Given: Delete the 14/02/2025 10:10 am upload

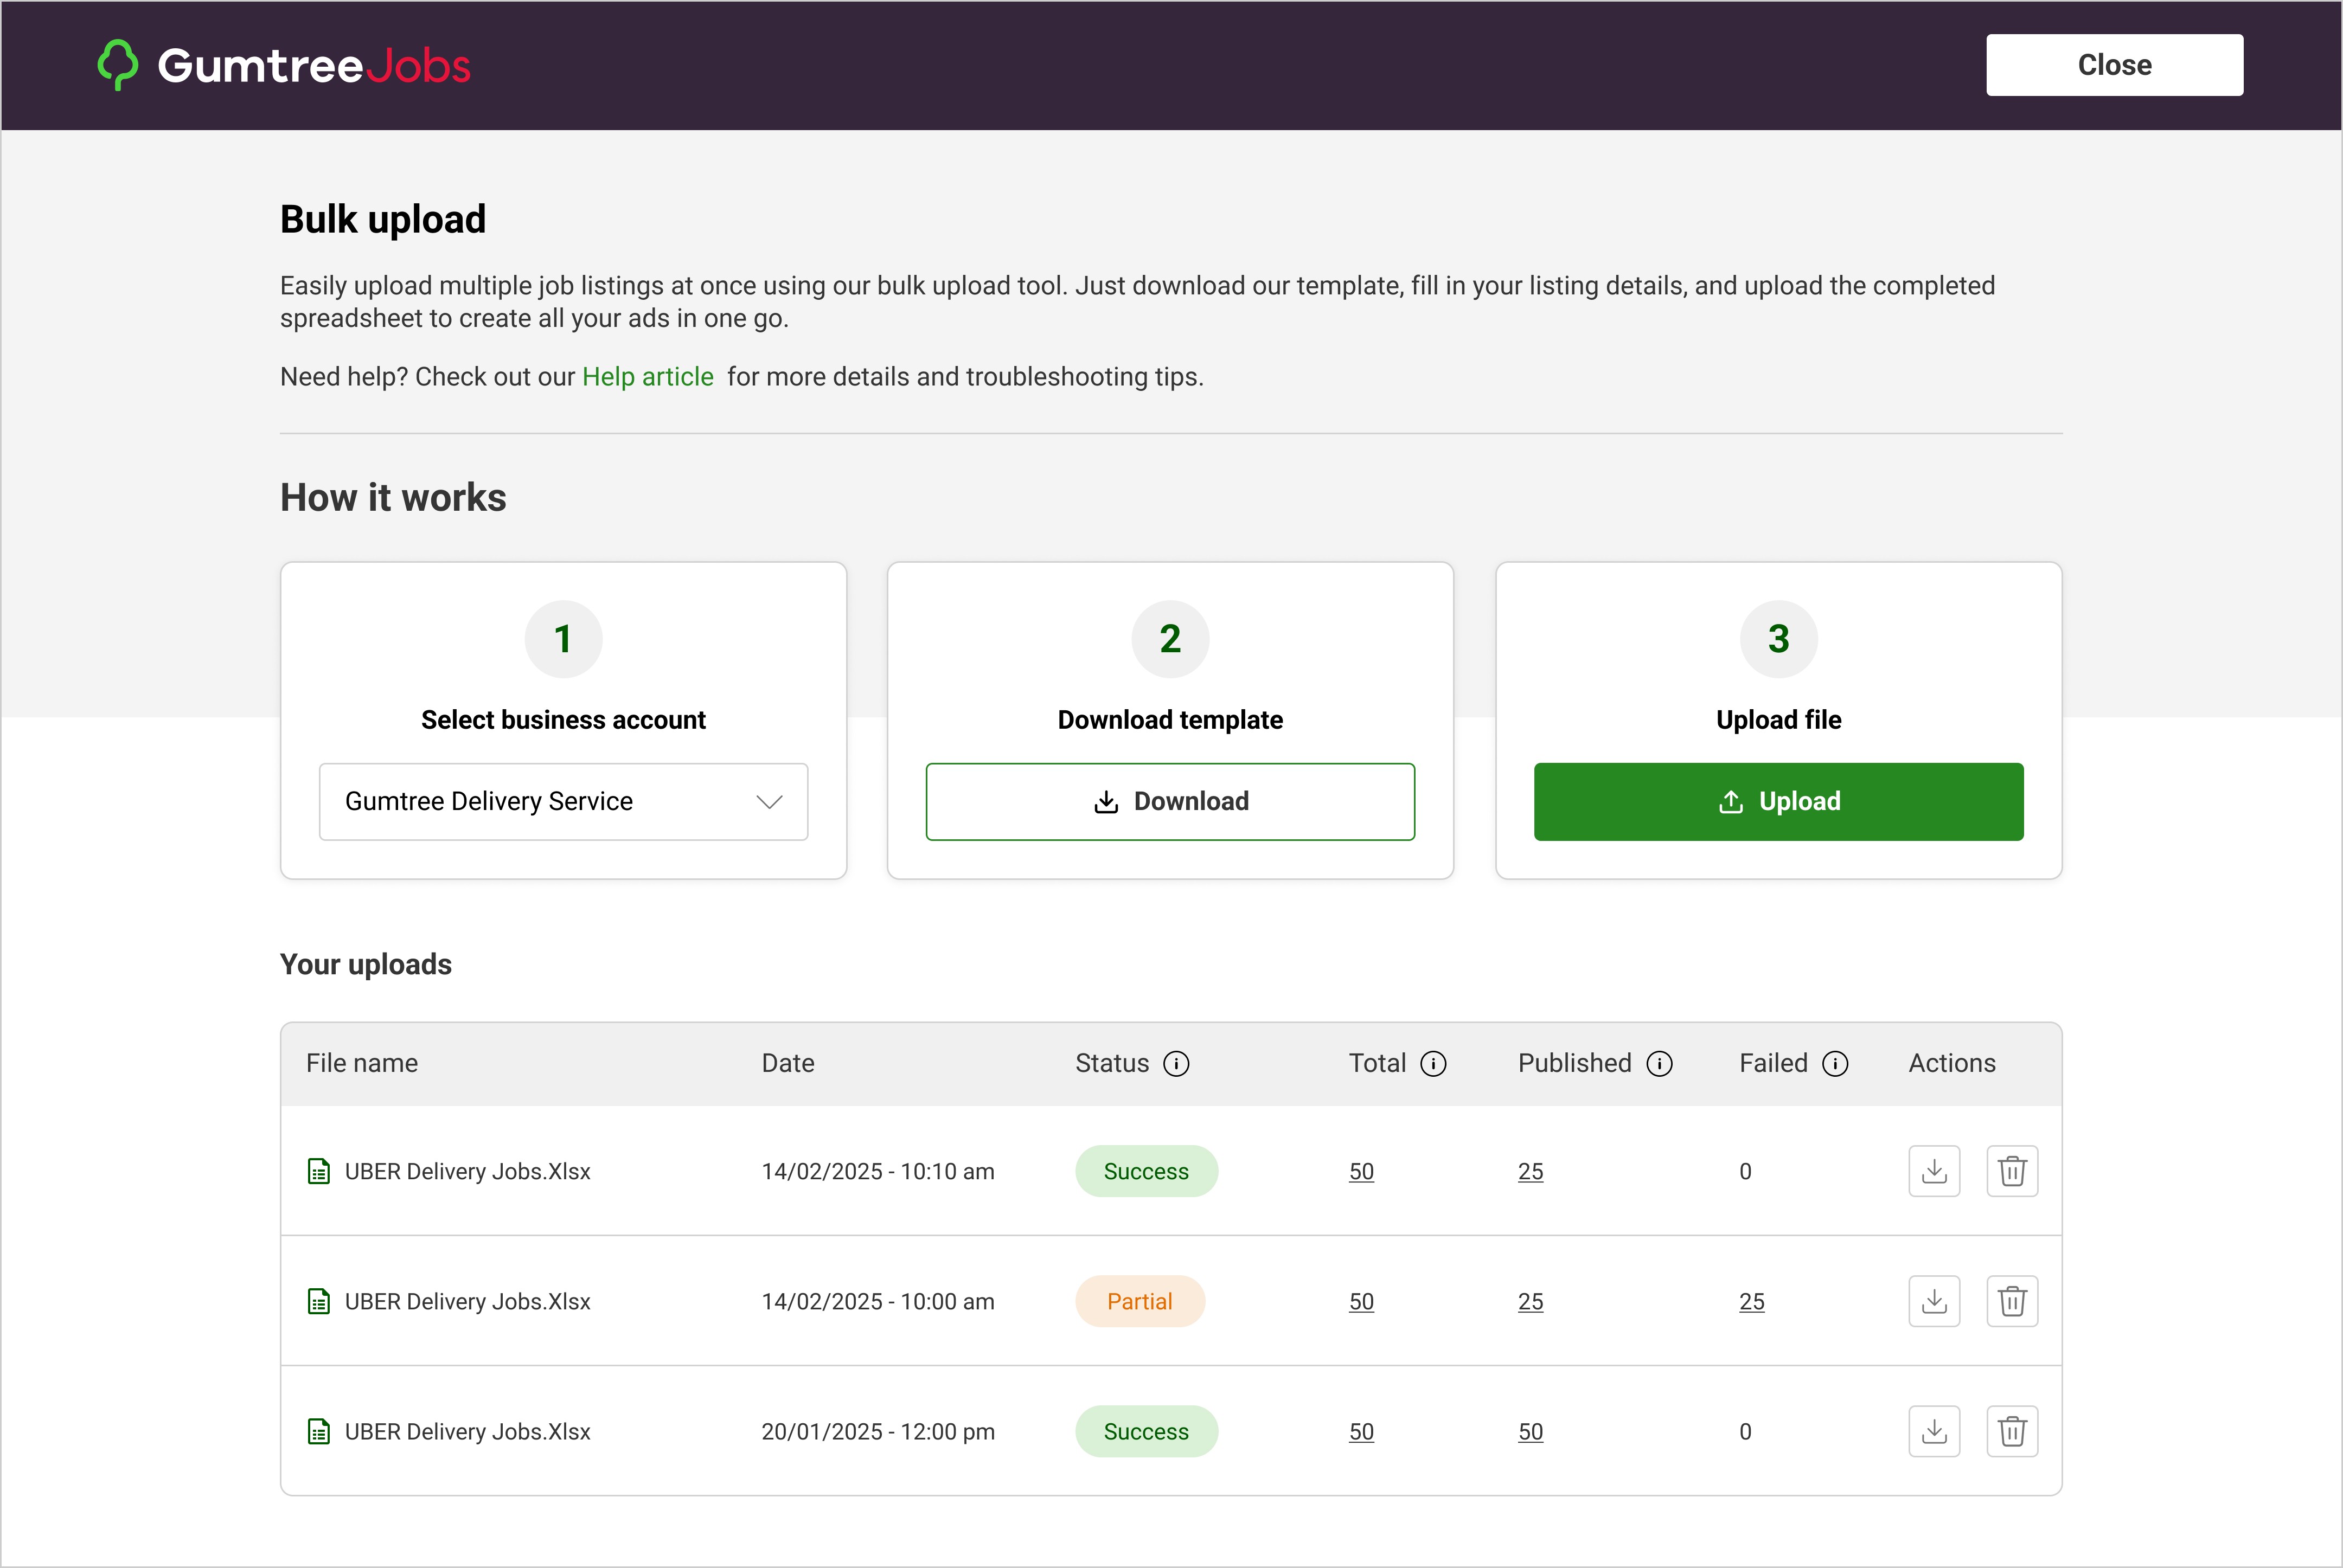Looking at the screenshot, I should (x=2013, y=1171).
